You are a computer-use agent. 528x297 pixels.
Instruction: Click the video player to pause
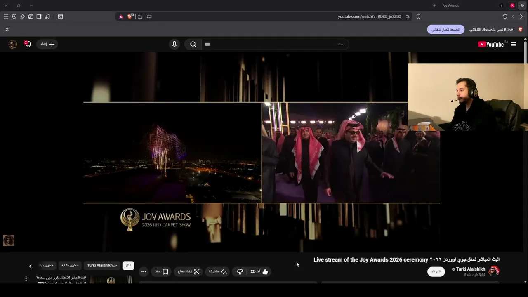(262, 153)
